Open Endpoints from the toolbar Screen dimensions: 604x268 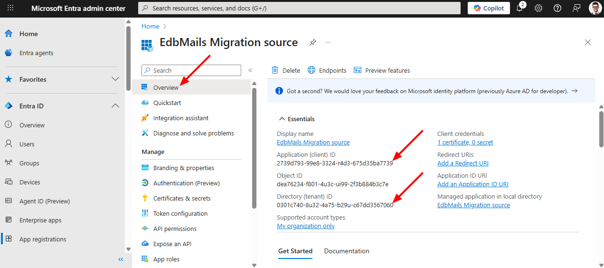pyautogui.click(x=327, y=70)
